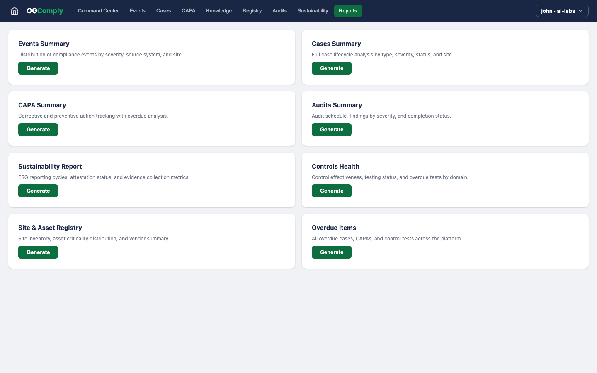Open the Sustainability tab

[313, 11]
